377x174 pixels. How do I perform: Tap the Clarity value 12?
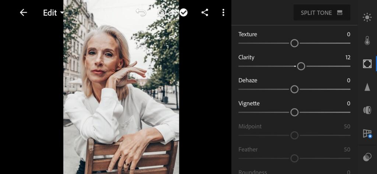coord(348,57)
